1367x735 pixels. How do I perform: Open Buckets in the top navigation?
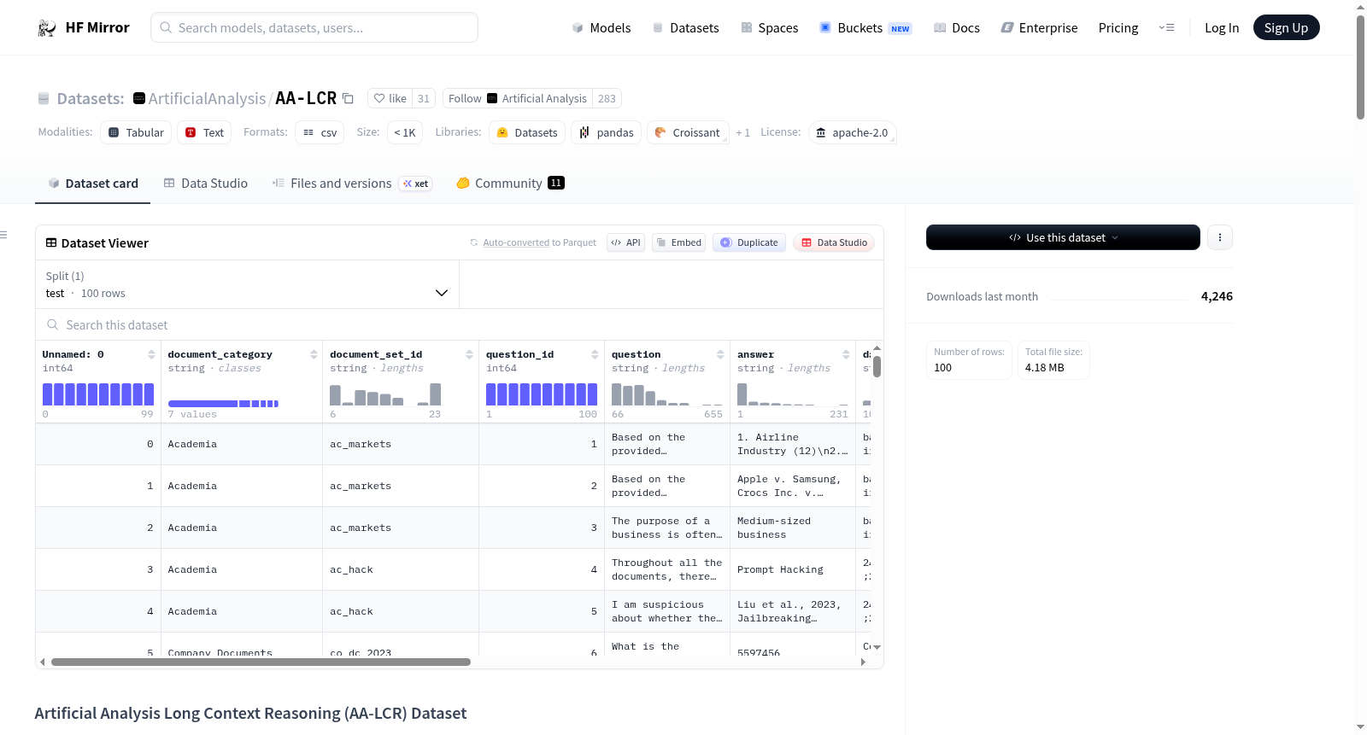coord(865,28)
